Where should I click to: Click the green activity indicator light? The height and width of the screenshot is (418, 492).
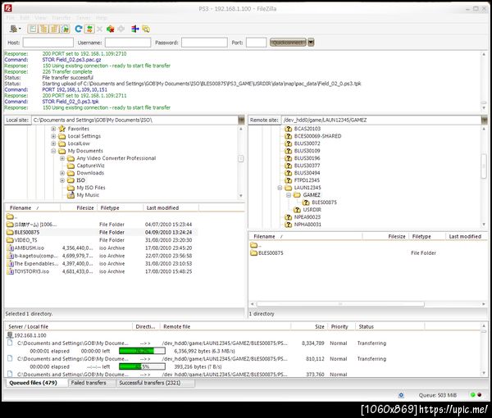click(x=473, y=395)
